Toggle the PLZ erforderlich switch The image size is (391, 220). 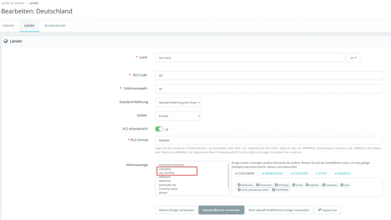coord(159,129)
